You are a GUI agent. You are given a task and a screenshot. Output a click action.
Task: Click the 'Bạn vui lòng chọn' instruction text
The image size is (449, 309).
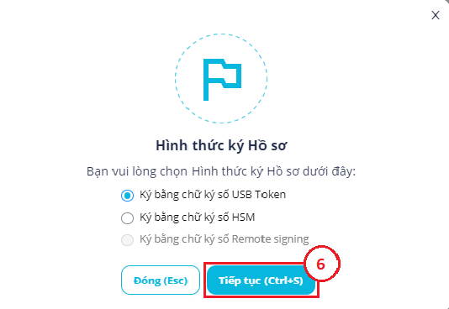(137, 172)
